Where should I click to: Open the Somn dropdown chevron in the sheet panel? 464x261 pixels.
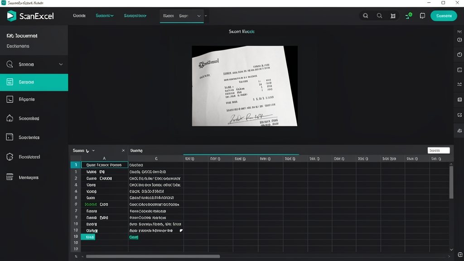pyautogui.click(x=93, y=150)
